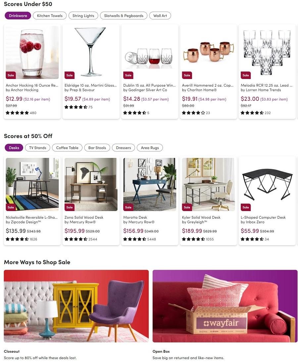Click the star rating of Nickelsville desk
Screen dimensions: 298x362
[17, 239]
